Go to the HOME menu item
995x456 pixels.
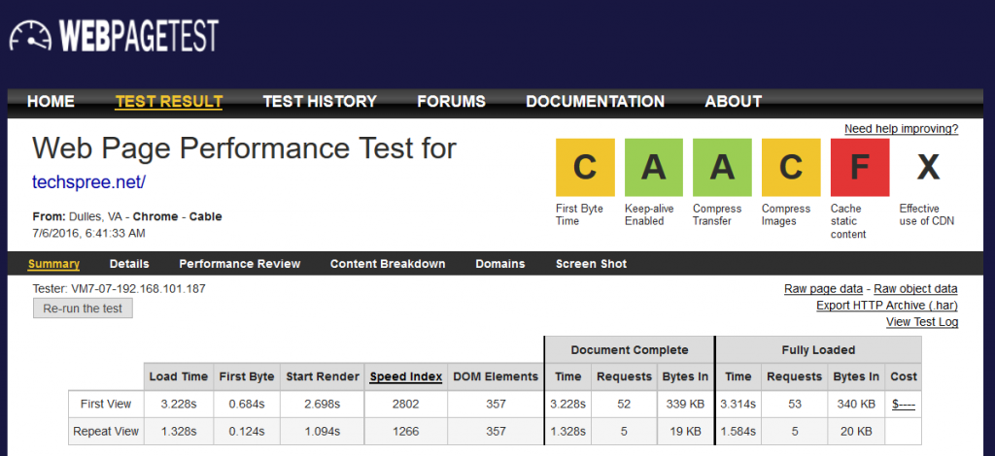tap(51, 101)
